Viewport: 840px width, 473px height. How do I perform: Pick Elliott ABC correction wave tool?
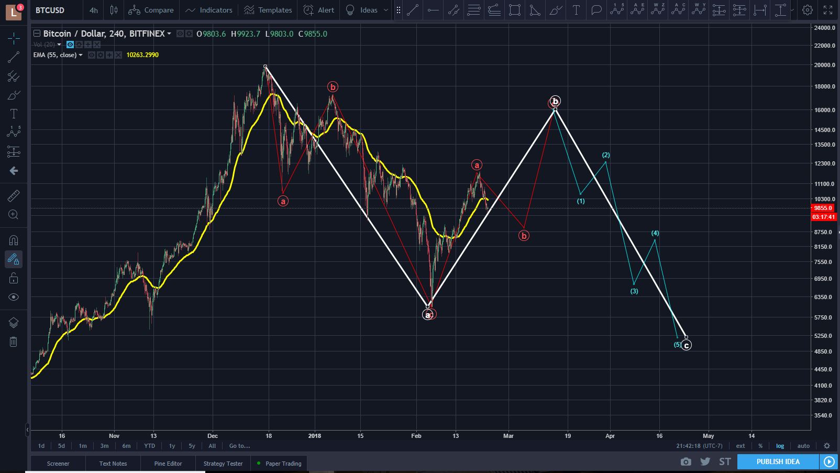click(x=678, y=10)
